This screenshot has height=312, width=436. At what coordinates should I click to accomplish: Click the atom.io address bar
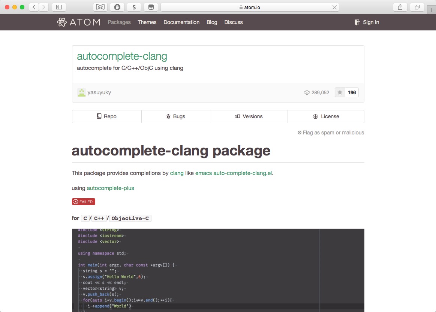tap(250, 7)
